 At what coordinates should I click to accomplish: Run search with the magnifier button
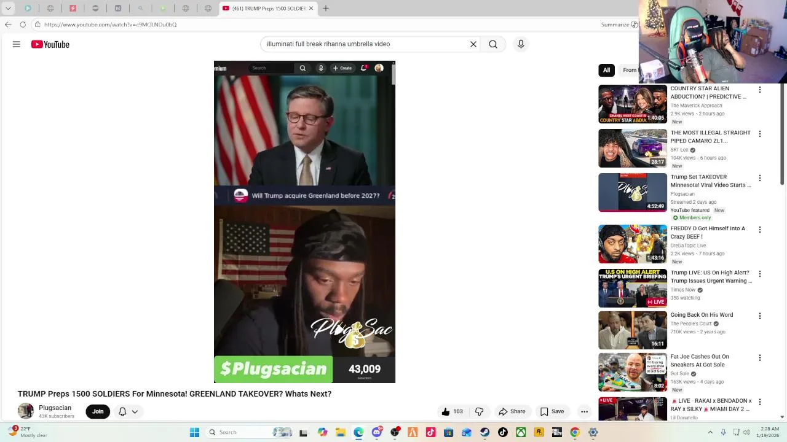click(493, 44)
